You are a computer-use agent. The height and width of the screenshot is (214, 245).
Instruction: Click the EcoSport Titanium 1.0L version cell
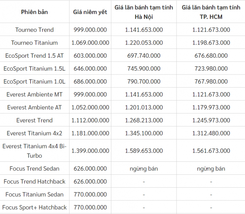tap(34, 81)
